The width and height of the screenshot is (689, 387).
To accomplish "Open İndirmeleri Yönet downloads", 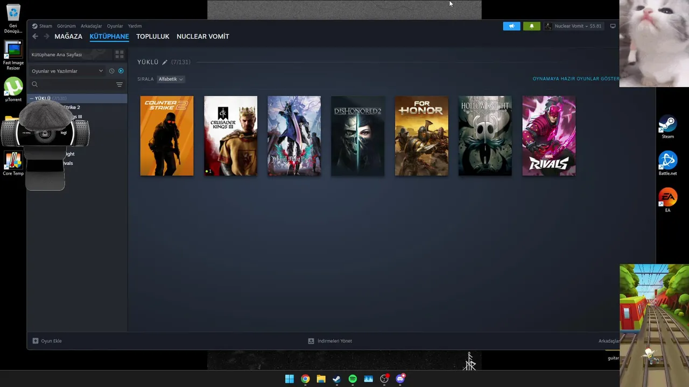I will click(329, 341).
